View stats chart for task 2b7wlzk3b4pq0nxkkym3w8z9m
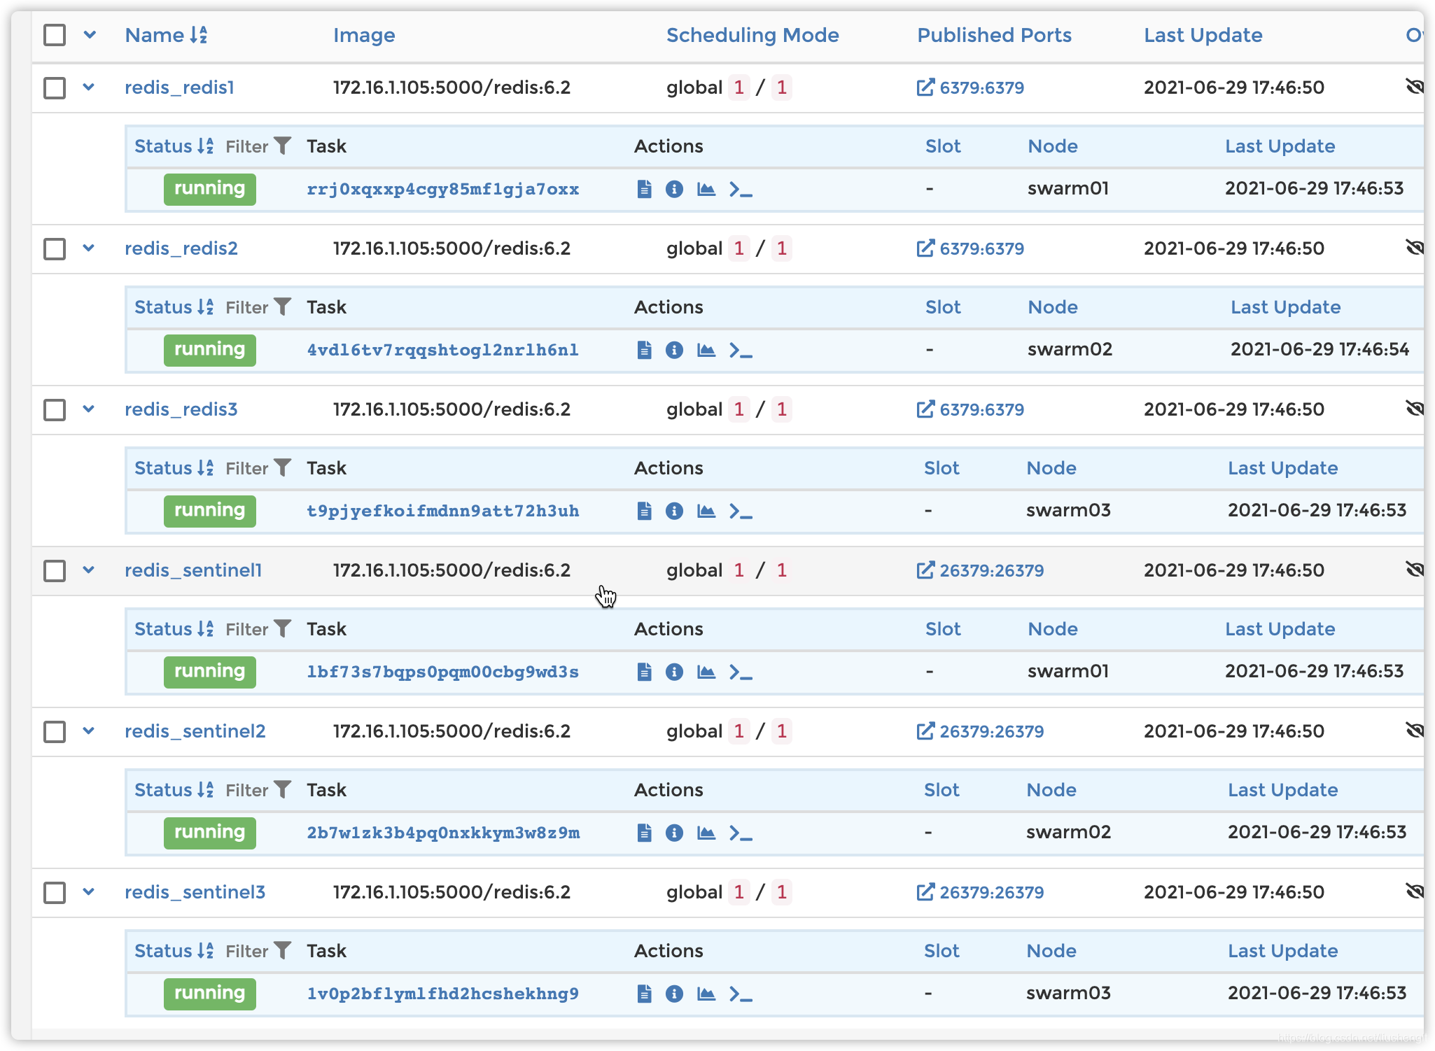1435x1051 pixels. 706,833
